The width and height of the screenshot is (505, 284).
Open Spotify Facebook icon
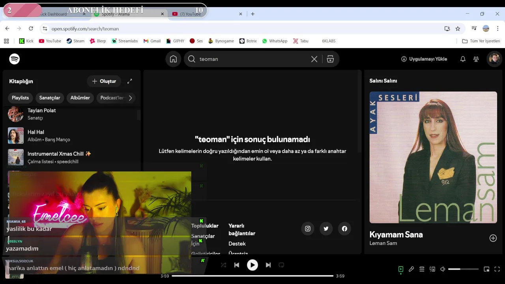click(x=344, y=229)
